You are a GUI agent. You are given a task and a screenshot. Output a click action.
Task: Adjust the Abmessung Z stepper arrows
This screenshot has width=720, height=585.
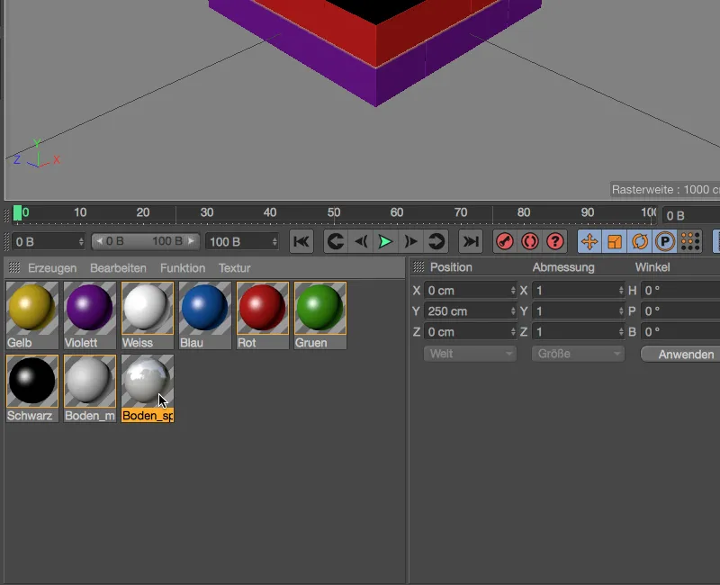pyautogui.click(x=621, y=332)
